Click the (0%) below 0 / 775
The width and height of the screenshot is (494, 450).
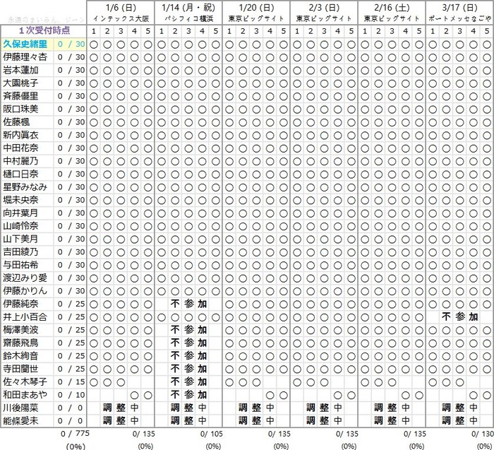(76, 446)
